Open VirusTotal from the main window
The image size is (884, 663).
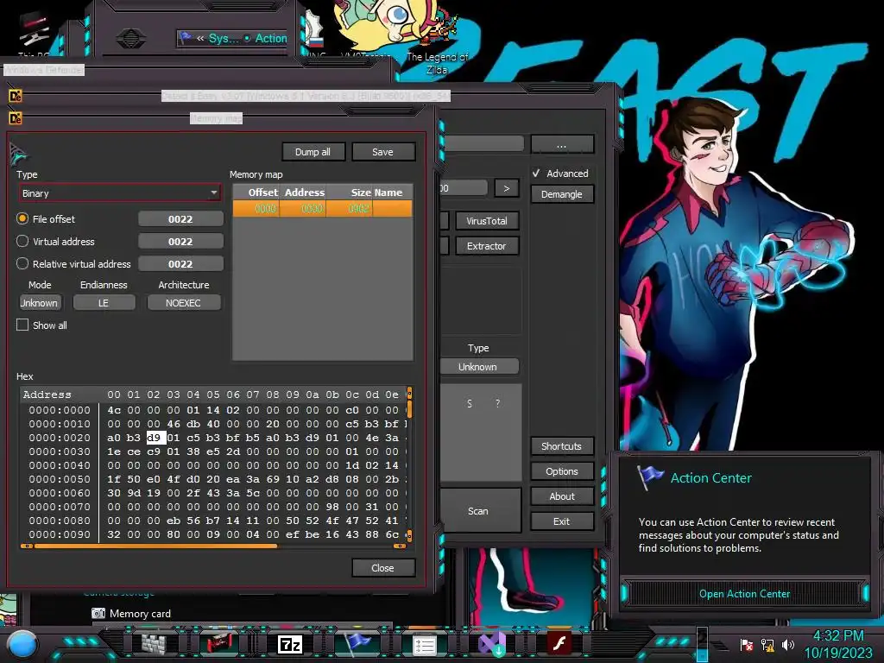[487, 221]
